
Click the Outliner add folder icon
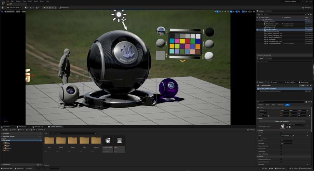(308, 14)
